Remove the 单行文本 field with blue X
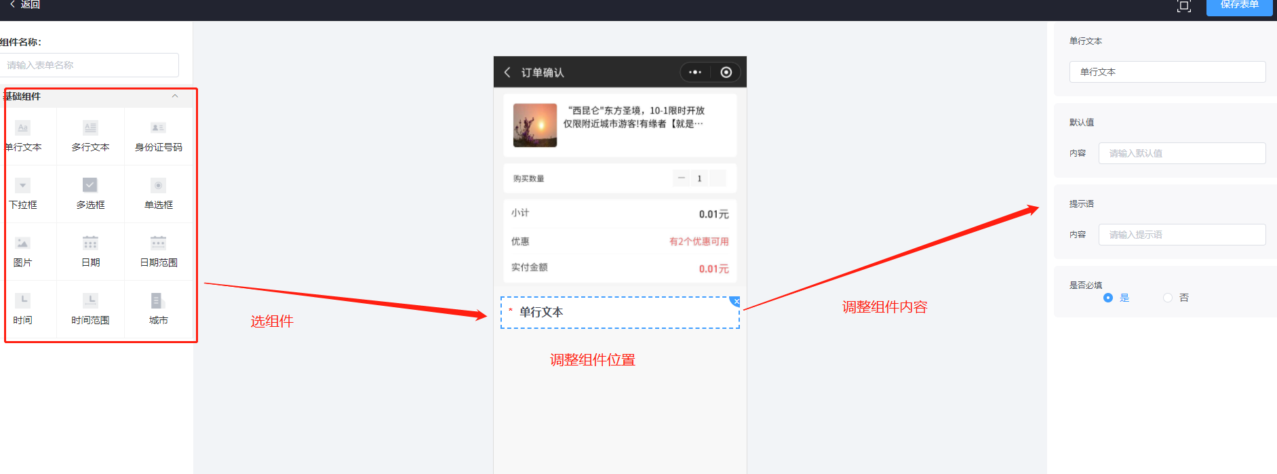The image size is (1277, 474). [736, 301]
